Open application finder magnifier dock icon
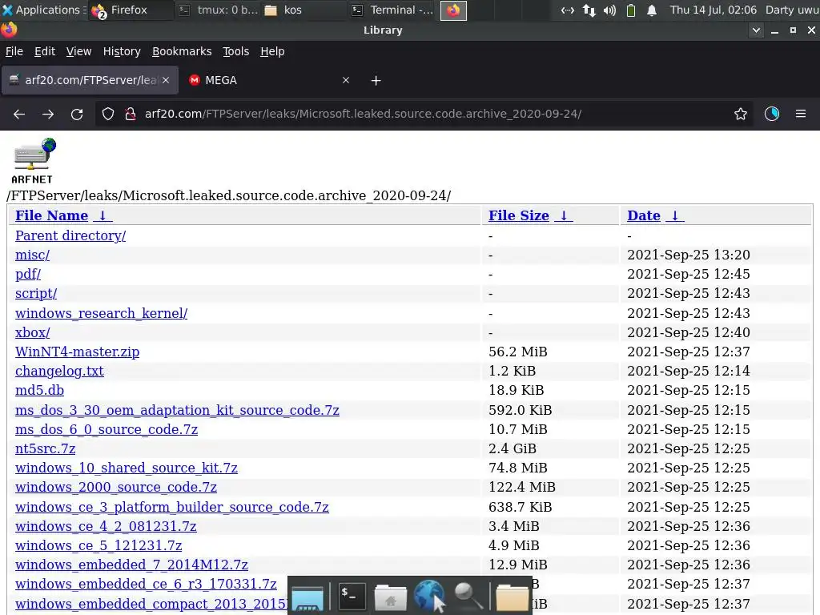 pyautogui.click(x=468, y=596)
